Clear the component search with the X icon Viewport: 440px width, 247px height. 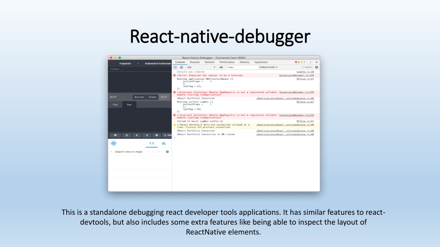(x=159, y=152)
